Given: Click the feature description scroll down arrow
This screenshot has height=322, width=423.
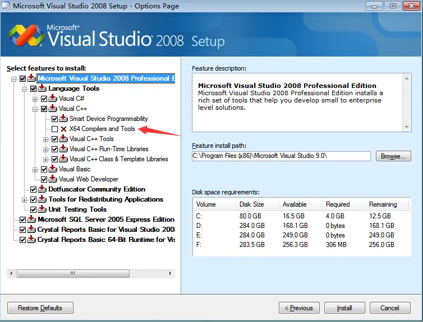Looking at the screenshot, I should [x=407, y=127].
